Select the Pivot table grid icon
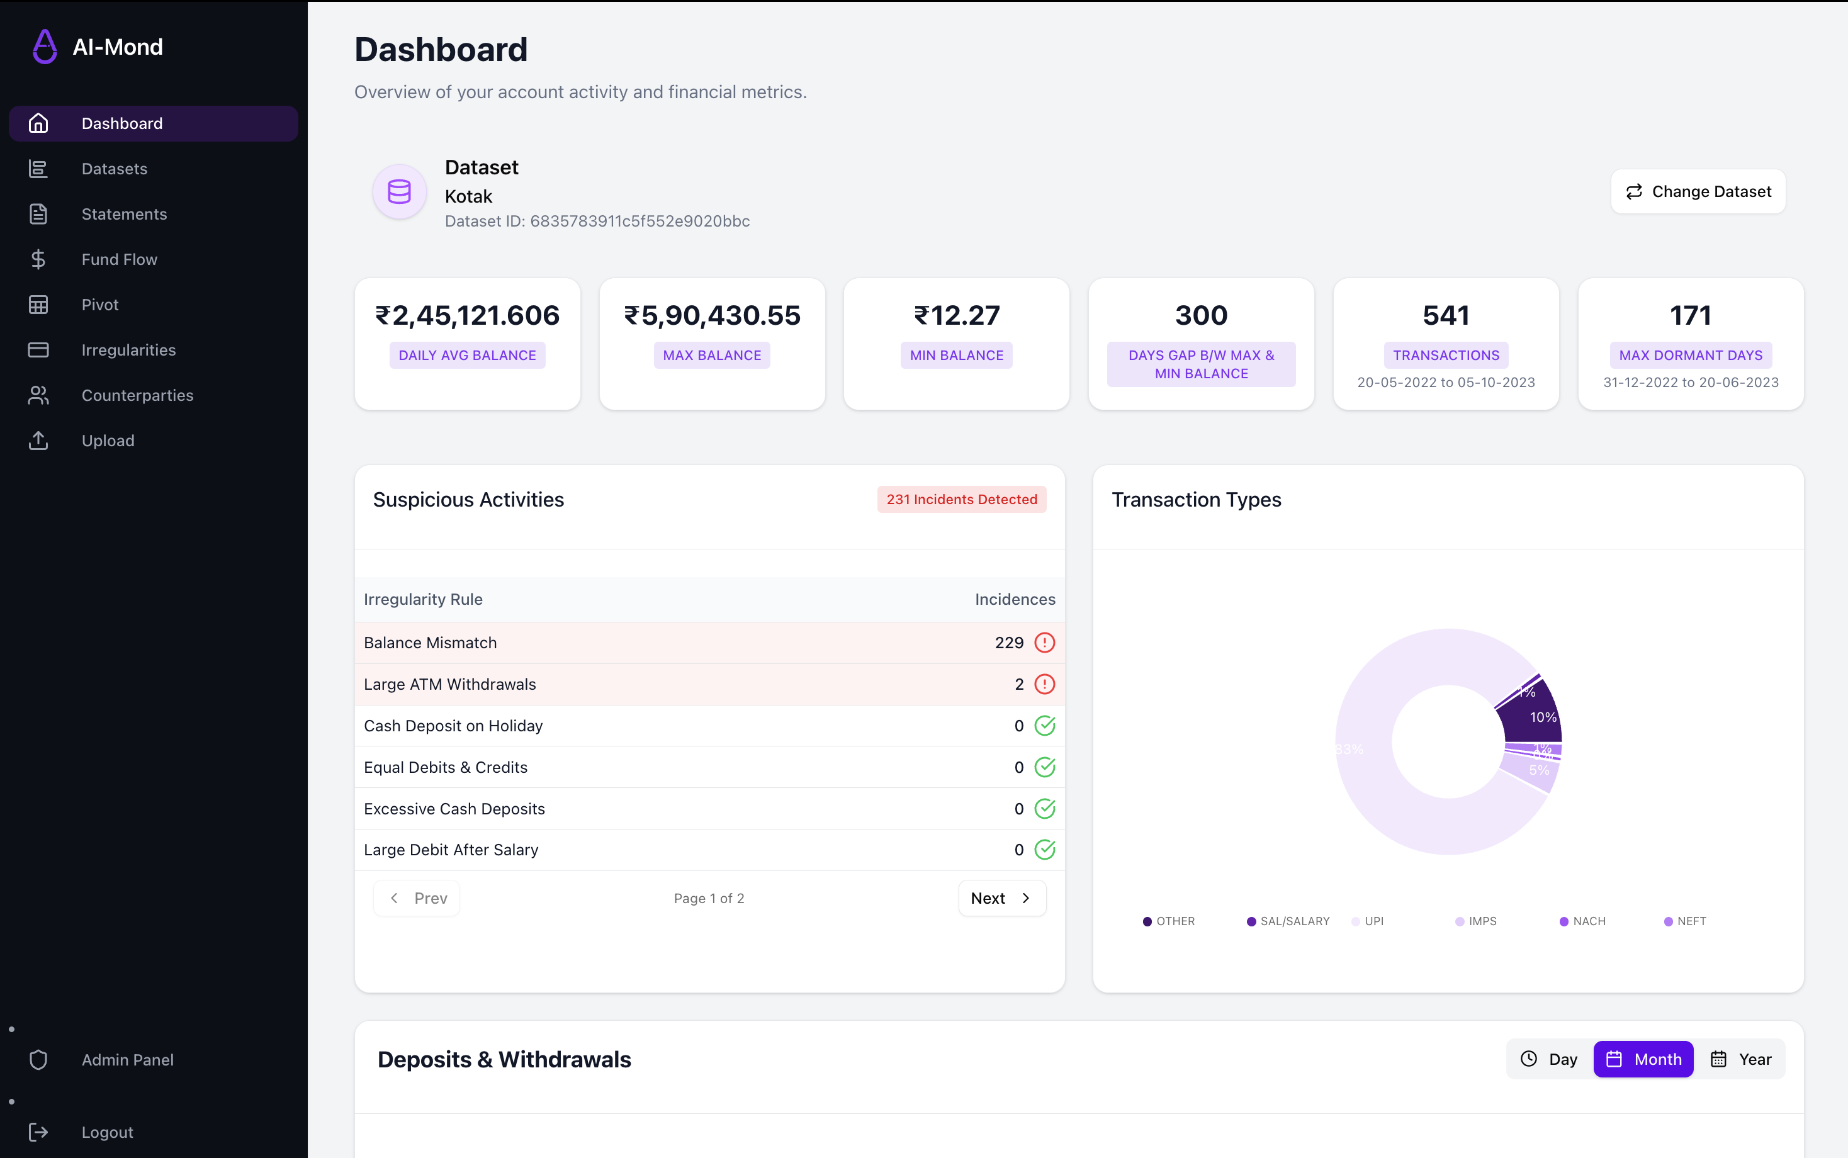This screenshot has height=1158, width=1848. (x=38, y=304)
